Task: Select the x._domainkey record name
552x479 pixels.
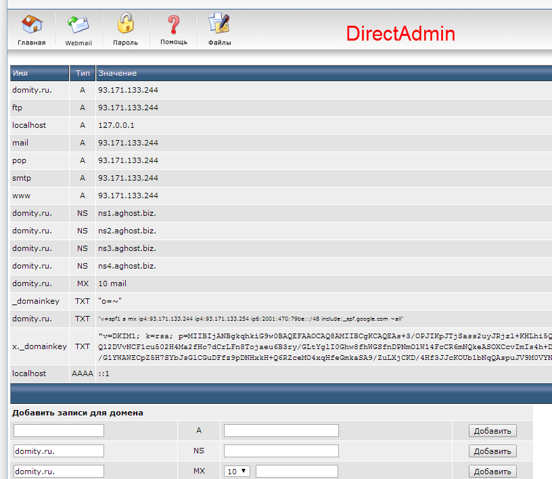Action: click(x=39, y=346)
